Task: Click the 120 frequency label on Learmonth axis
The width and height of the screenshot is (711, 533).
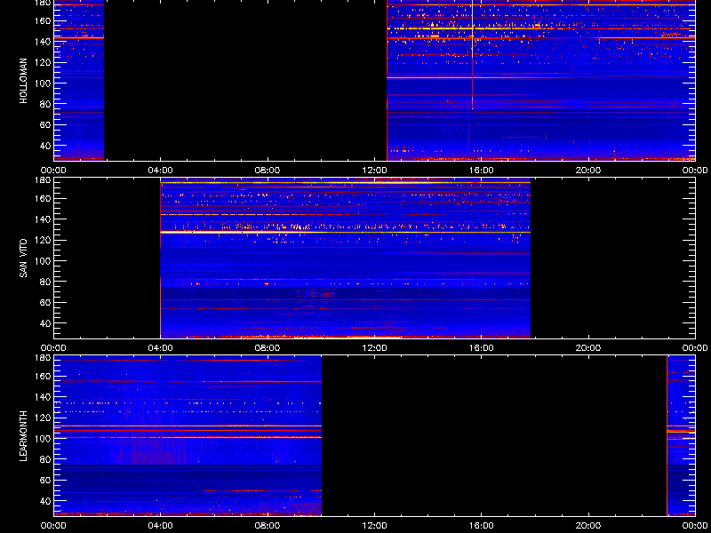Action: [x=42, y=418]
